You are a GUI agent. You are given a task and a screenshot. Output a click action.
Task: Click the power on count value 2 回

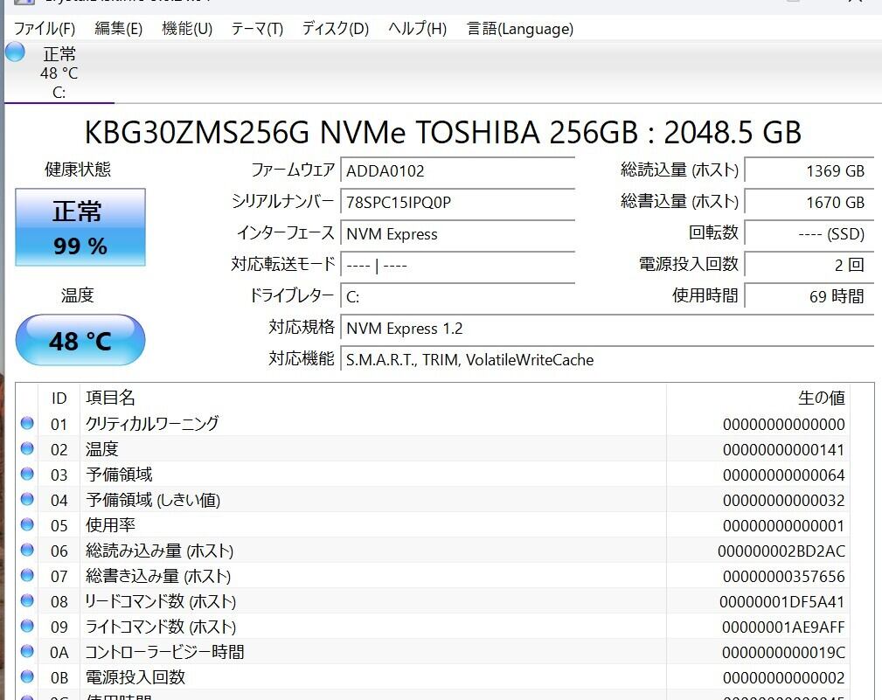[809, 265]
